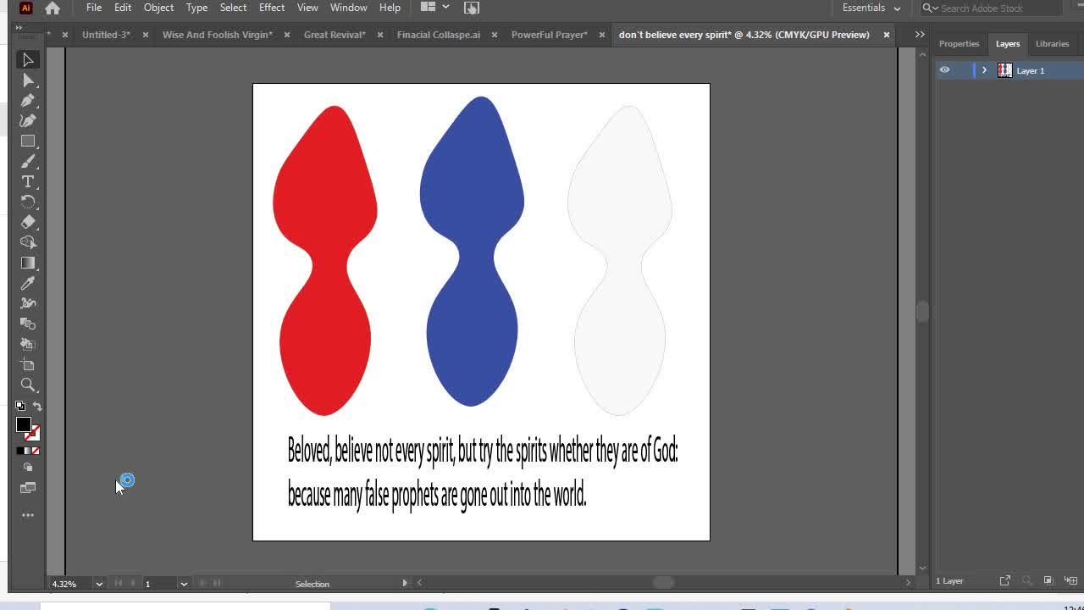Activate the Type tool
Screen dimensions: 1084x610
click(28, 181)
